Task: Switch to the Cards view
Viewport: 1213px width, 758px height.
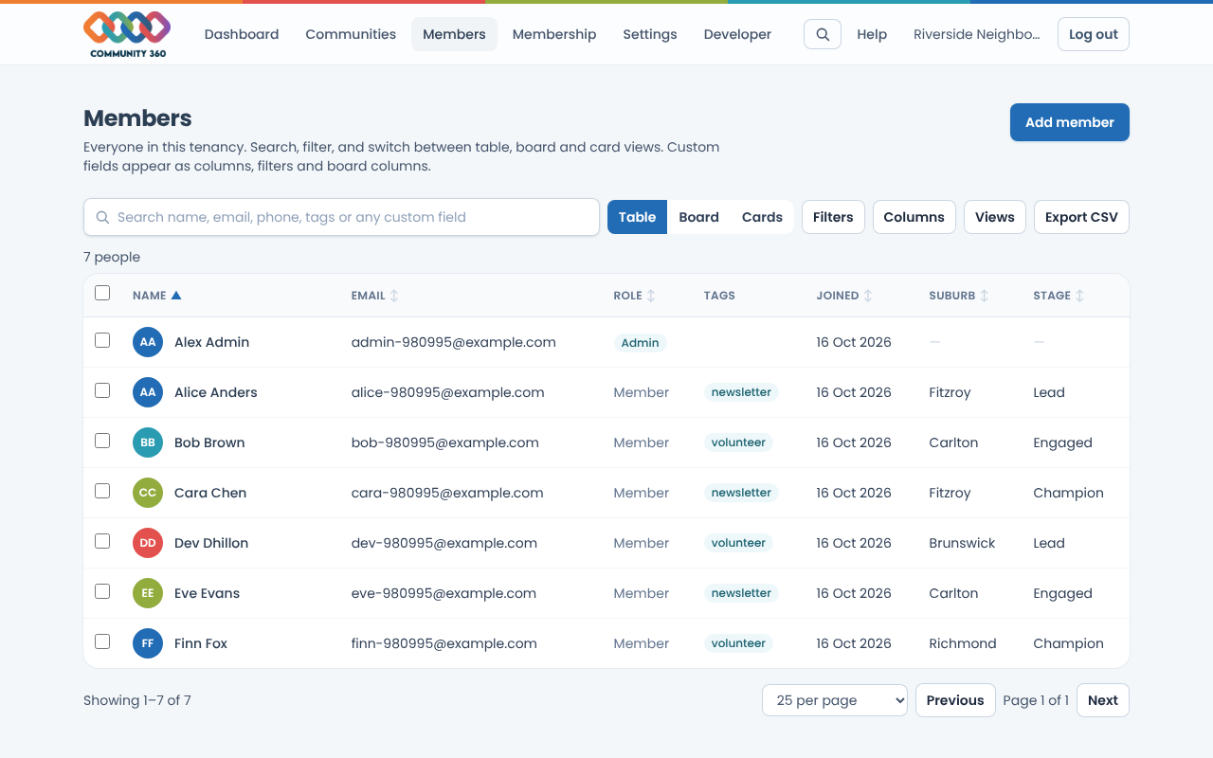Action: point(762,217)
